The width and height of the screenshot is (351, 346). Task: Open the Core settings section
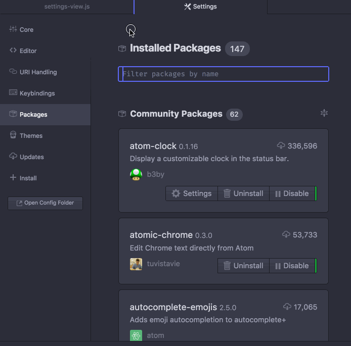45,29
